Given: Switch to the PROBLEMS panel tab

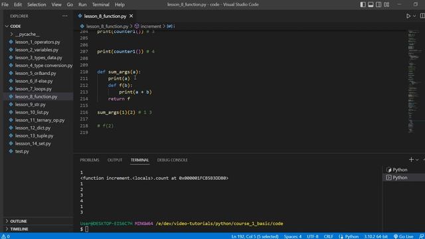Looking at the screenshot, I should 90,160.
